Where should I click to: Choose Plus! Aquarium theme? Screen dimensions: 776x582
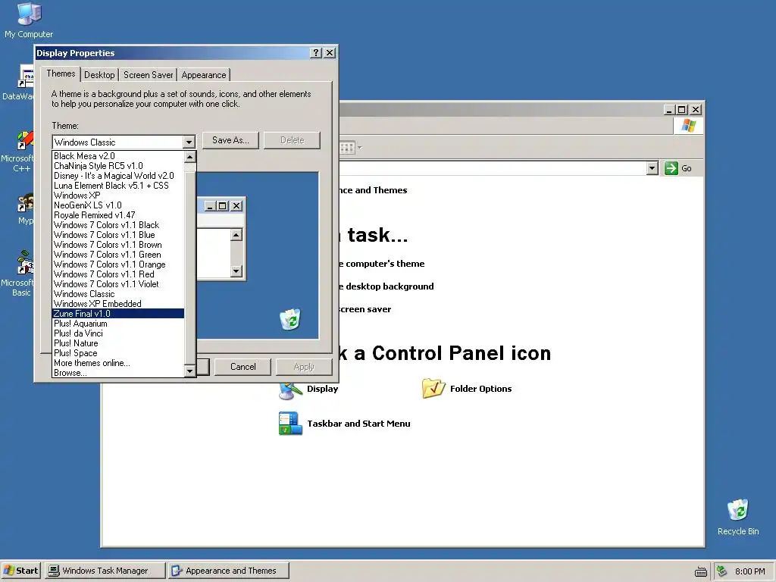point(118,324)
